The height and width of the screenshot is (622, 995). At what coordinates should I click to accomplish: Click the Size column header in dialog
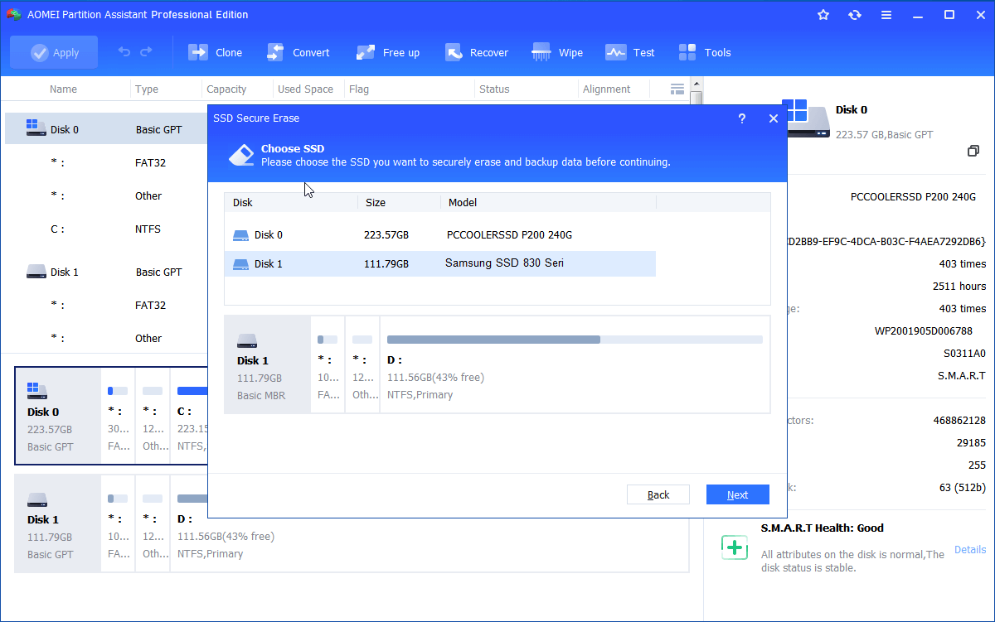point(376,202)
